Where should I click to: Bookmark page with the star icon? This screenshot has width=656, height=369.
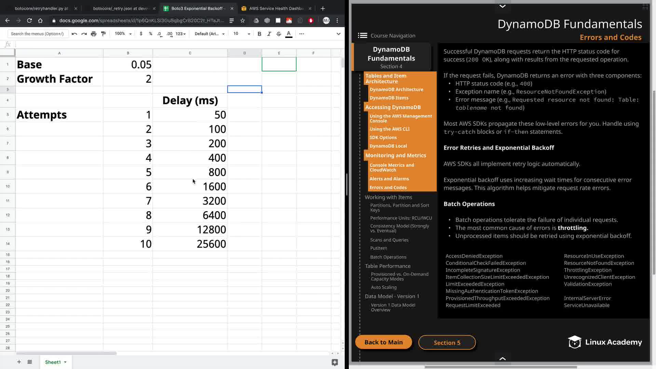coord(243,20)
